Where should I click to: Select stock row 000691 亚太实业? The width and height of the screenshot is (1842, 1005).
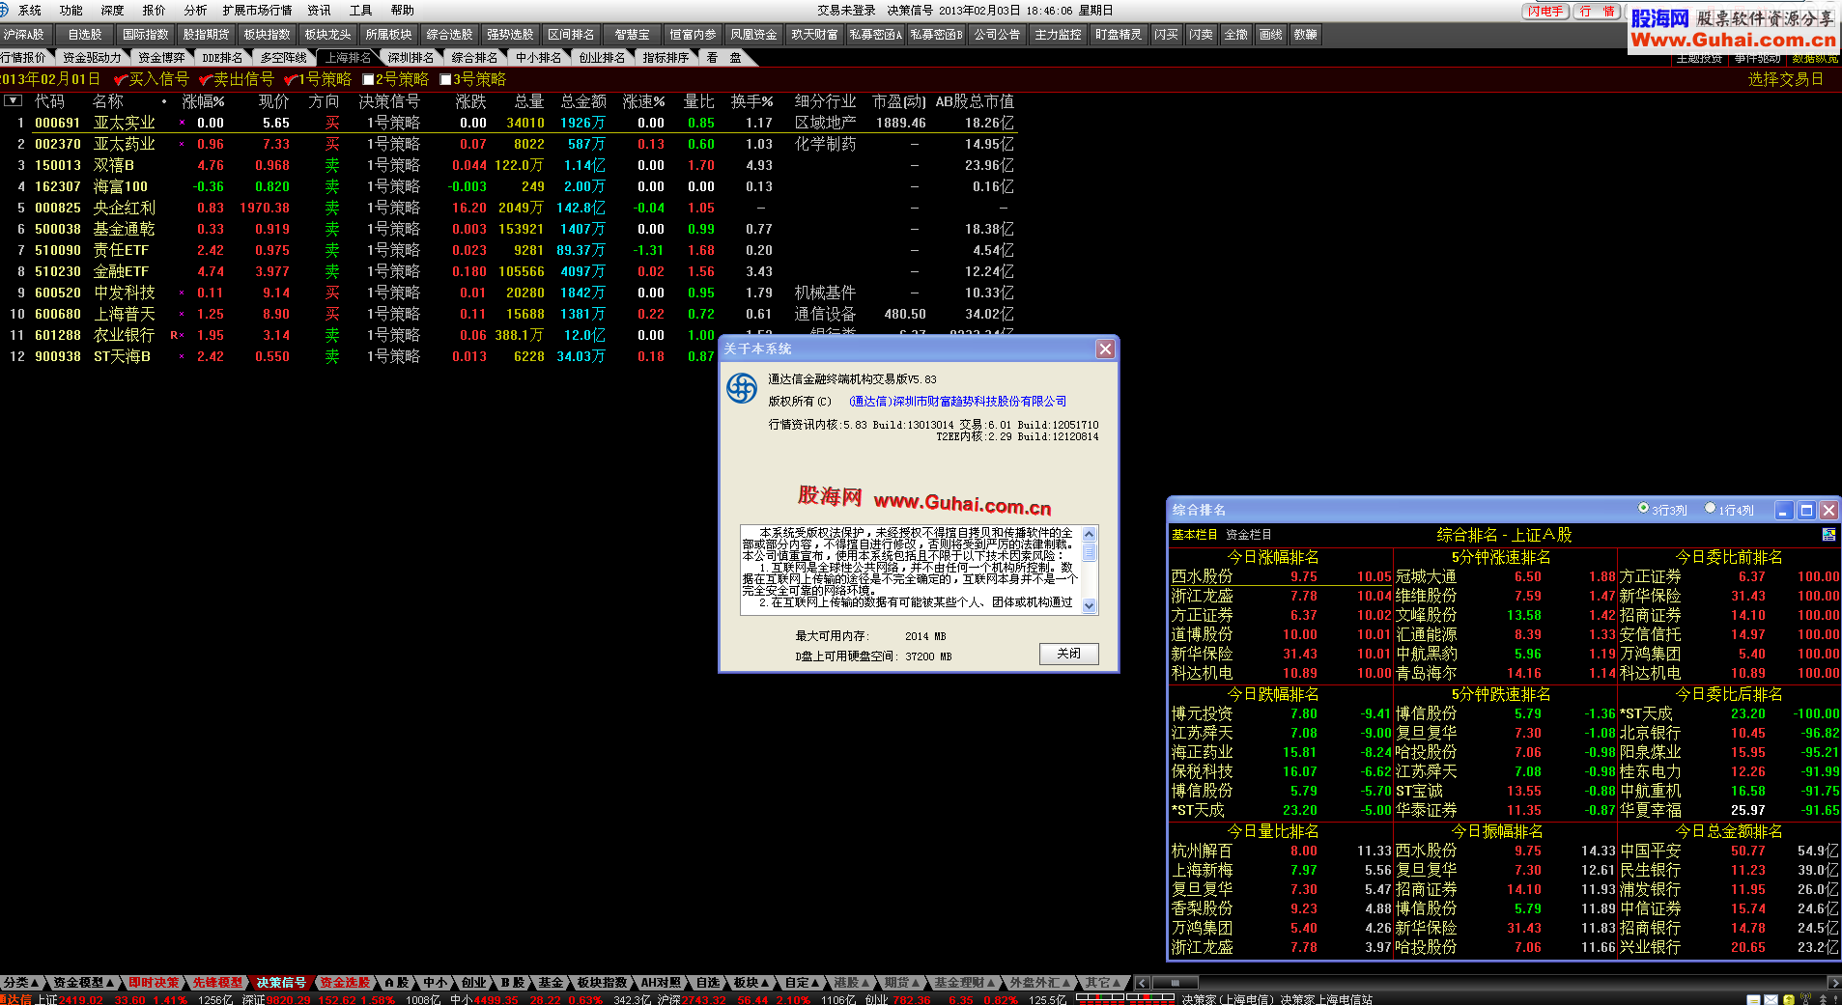point(509,123)
